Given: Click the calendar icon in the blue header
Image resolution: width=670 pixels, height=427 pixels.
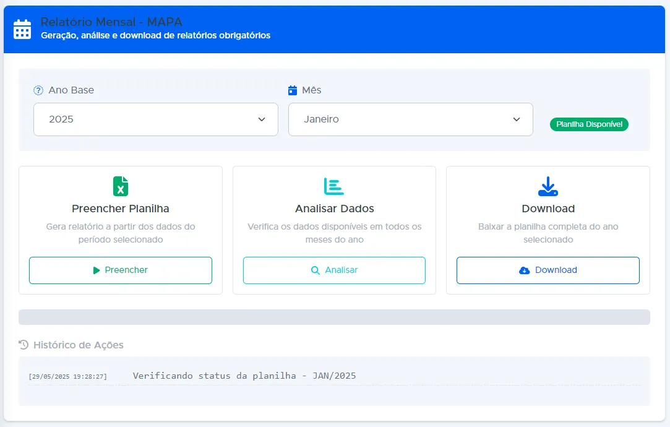Looking at the screenshot, I should 22,29.
